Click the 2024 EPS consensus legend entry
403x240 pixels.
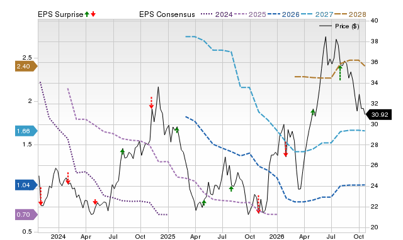point(217,14)
